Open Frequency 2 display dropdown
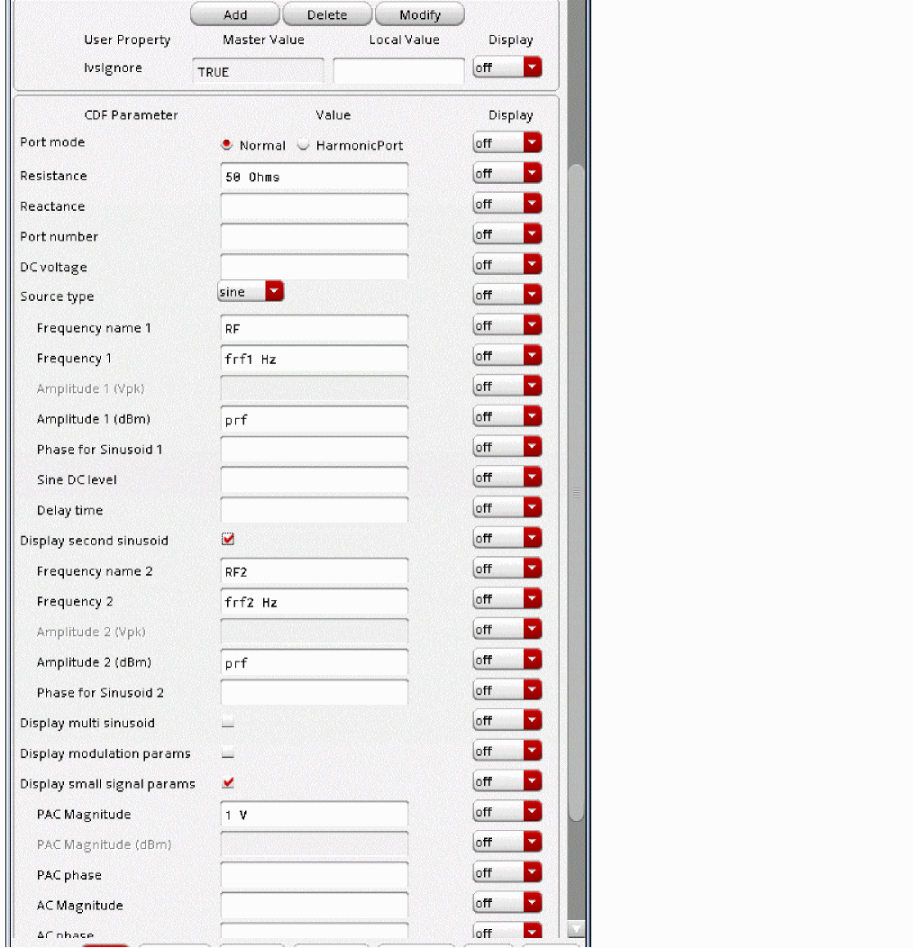913x948 pixels. 507,598
